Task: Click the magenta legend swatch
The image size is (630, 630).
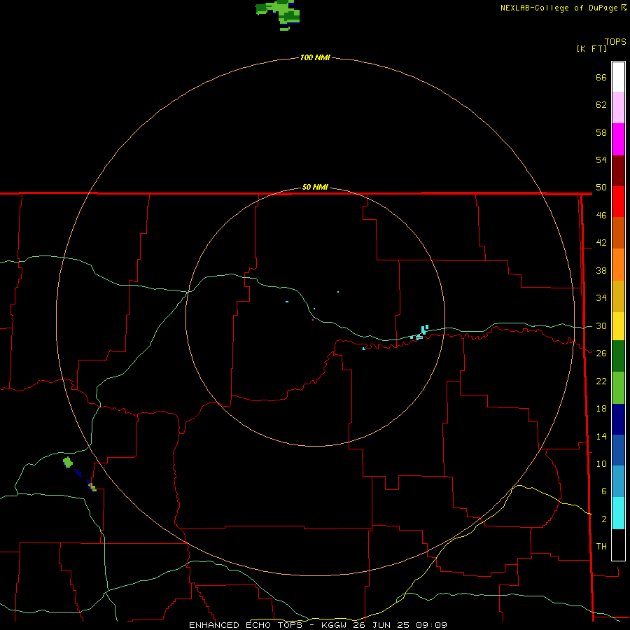Action: 618,139
